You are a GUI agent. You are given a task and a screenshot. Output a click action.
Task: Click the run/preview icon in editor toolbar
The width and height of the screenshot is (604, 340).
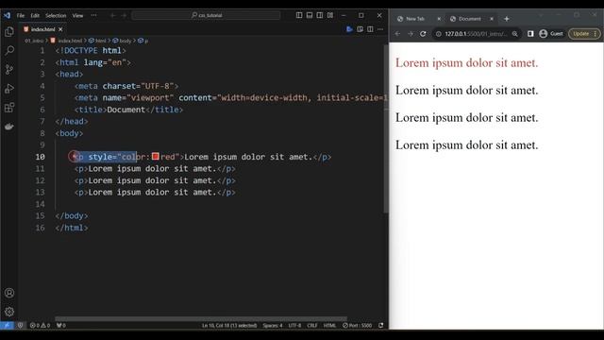349,29
